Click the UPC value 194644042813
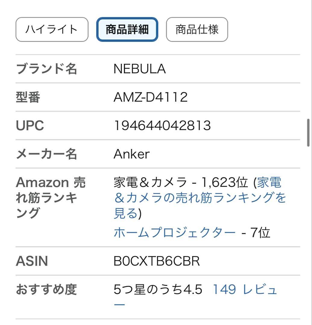 point(161,126)
